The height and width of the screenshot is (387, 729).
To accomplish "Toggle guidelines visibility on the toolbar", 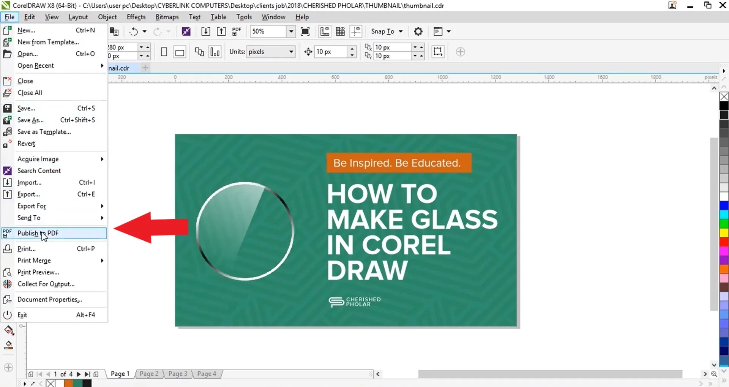I will (x=356, y=31).
